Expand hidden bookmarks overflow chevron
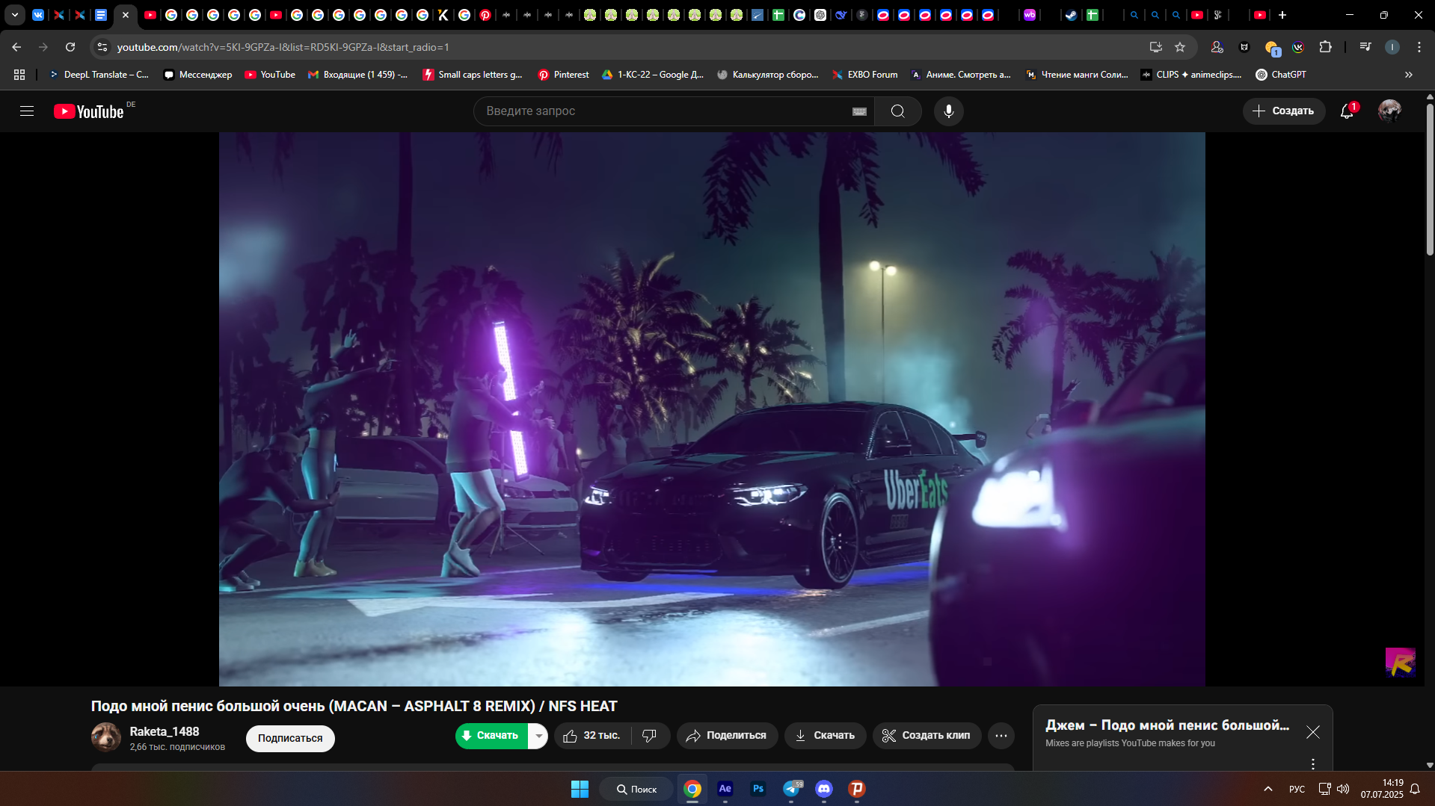The image size is (1435, 806). 1409,75
